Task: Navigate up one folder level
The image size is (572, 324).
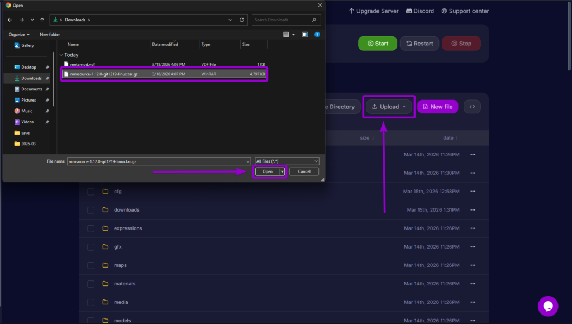Action: [41, 20]
